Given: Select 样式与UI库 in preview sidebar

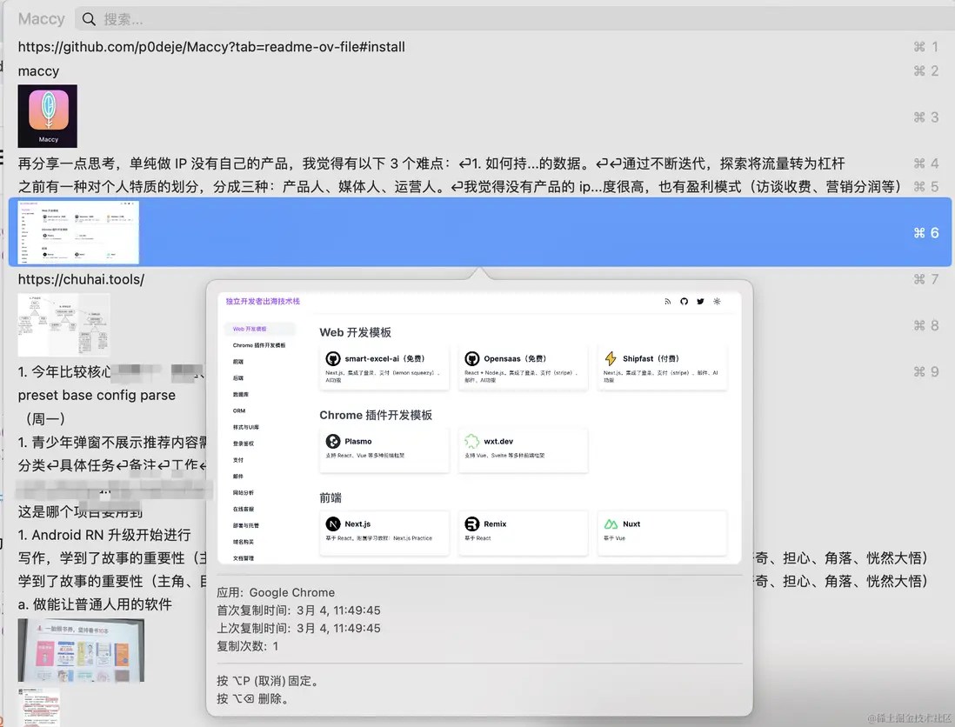Looking at the screenshot, I should pos(246,428).
